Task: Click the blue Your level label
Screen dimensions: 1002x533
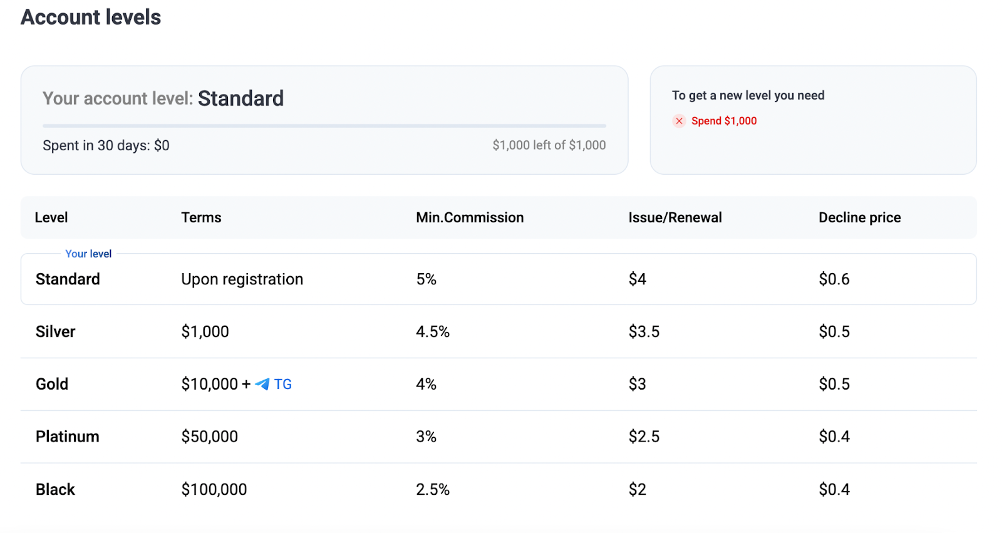Action: (x=88, y=254)
